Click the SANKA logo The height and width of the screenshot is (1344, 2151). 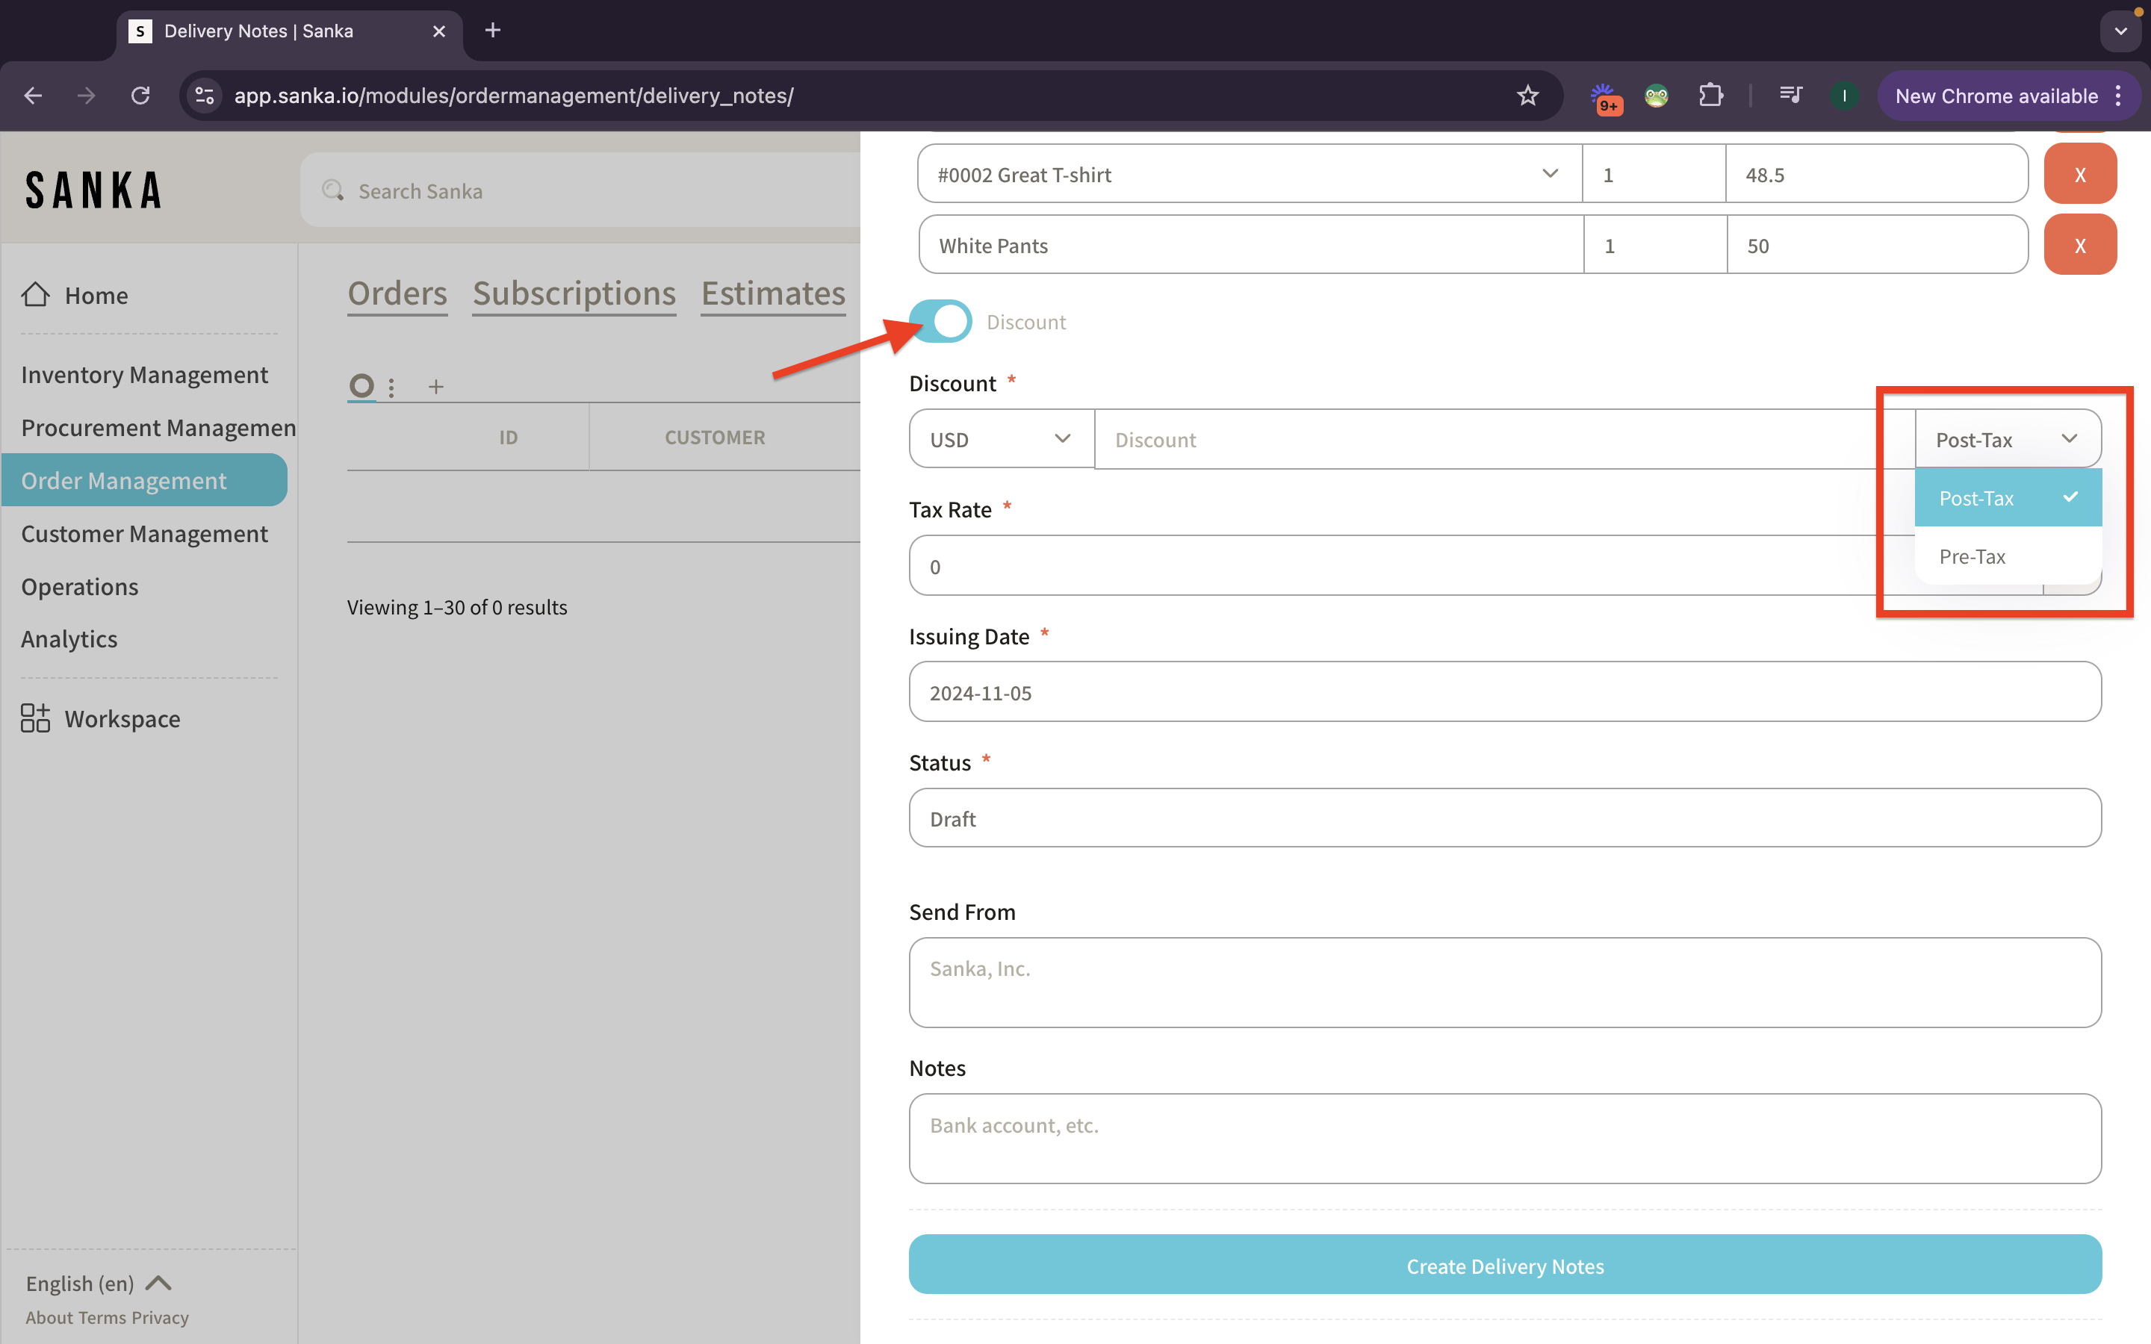point(94,190)
